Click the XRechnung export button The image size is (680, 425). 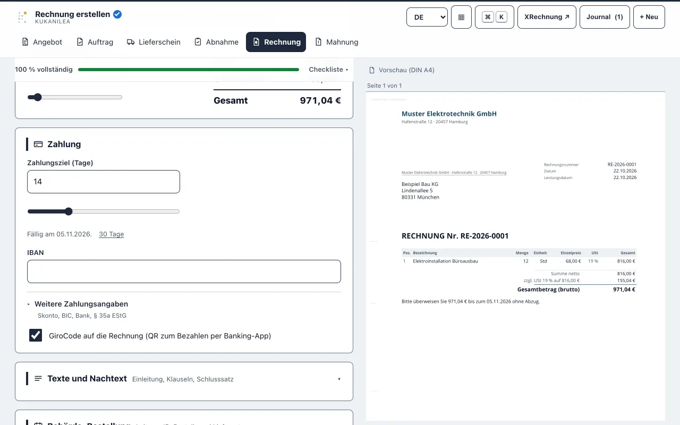pos(547,17)
